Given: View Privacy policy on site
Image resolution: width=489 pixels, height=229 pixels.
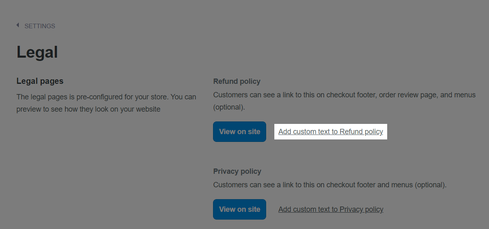Looking at the screenshot, I should (x=240, y=209).
